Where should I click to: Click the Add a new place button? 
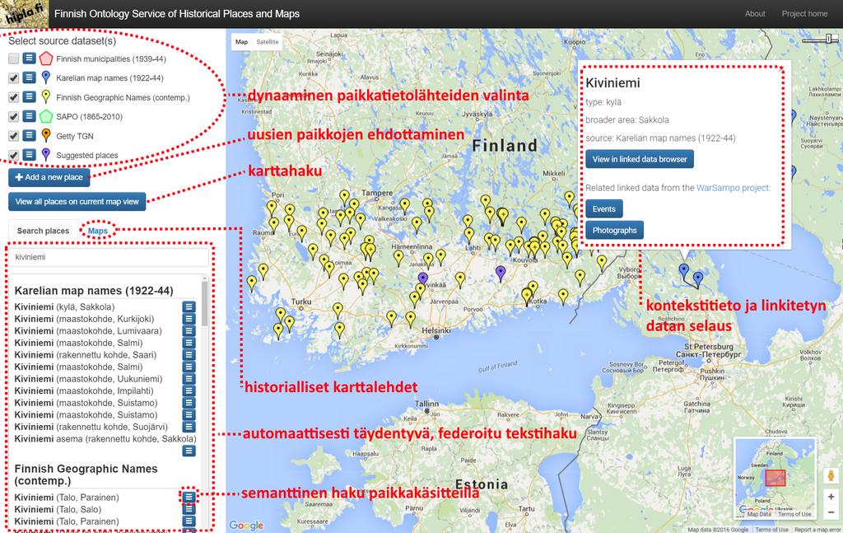(49, 177)
